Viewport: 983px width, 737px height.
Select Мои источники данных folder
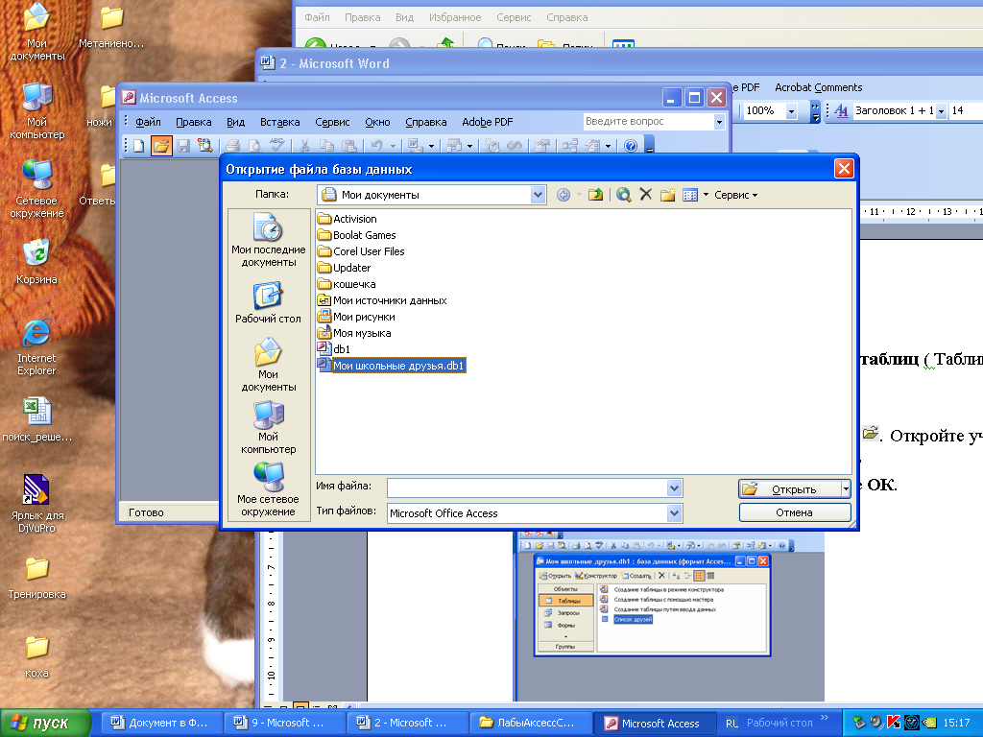[382, 300]
